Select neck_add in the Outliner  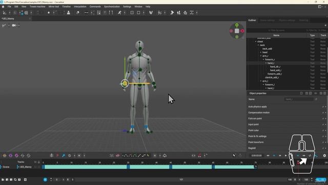[x=267, y=49]
